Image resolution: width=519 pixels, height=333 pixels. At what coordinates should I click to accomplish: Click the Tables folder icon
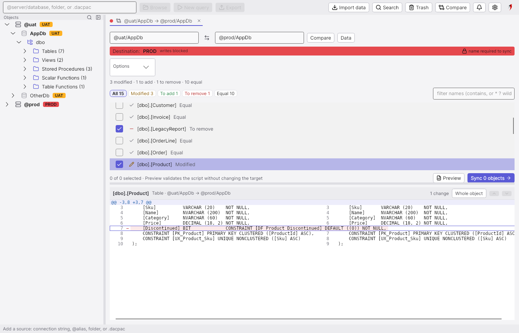[x=36, y=51]
